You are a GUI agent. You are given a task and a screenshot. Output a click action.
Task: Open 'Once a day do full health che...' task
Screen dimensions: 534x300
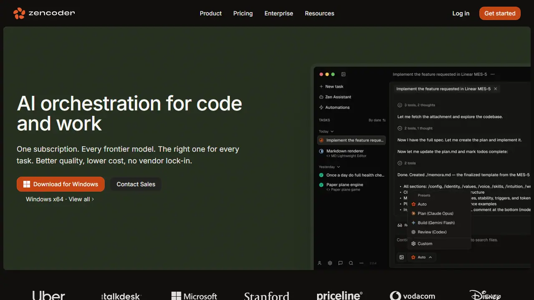point(351,175)
